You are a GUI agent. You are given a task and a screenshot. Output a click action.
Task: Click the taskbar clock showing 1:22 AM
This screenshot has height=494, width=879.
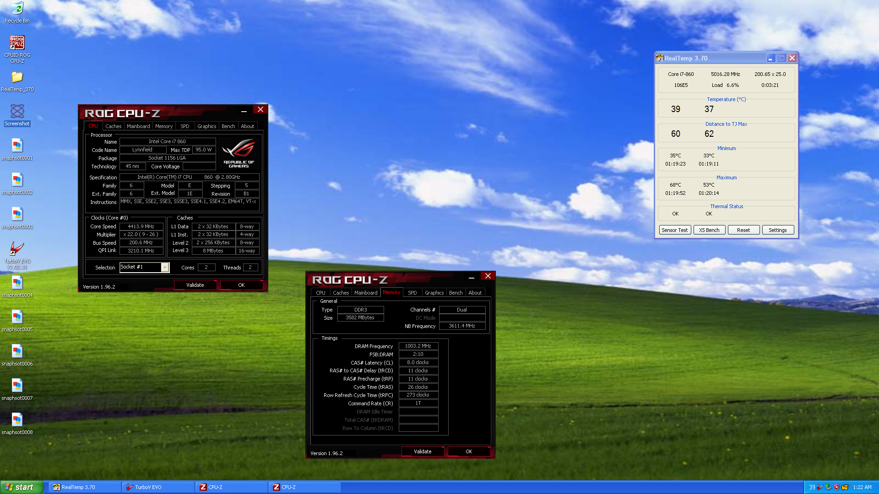click(x=862, y=487)
